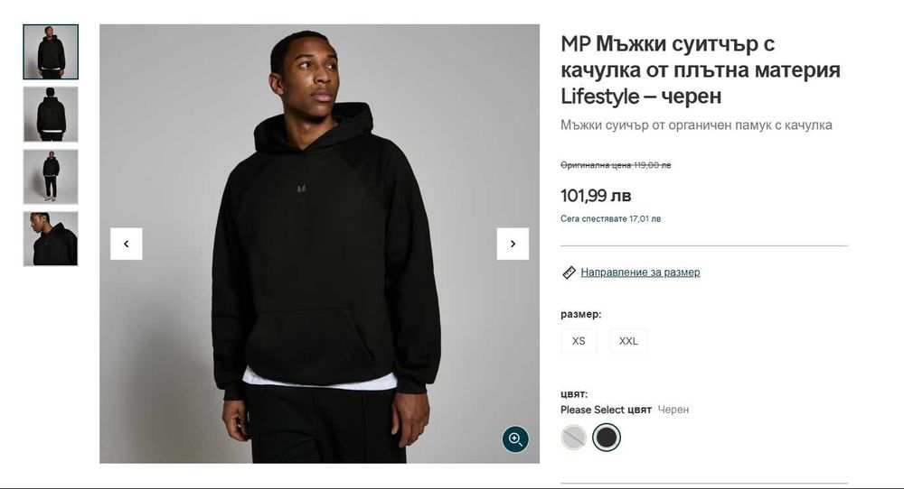904x489 pixels.
Task: Click the organic cotton subtitle description
Action: (x=696, y=125)
